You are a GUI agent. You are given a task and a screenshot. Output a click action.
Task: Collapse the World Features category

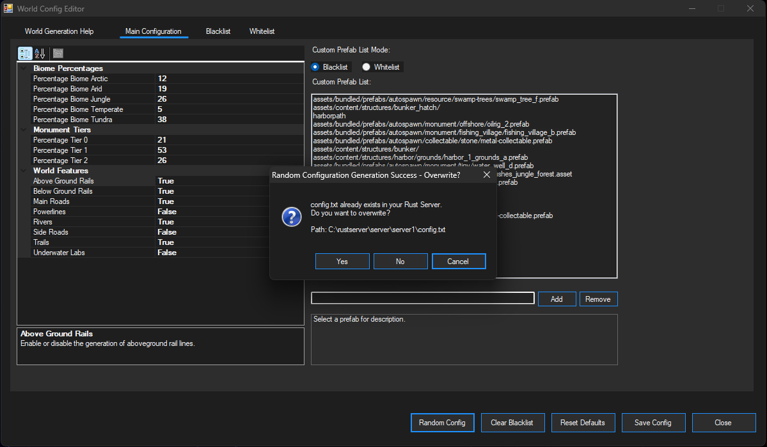coord(22,171)
